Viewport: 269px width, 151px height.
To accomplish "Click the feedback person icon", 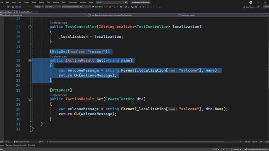I will [x=258, y=7].
